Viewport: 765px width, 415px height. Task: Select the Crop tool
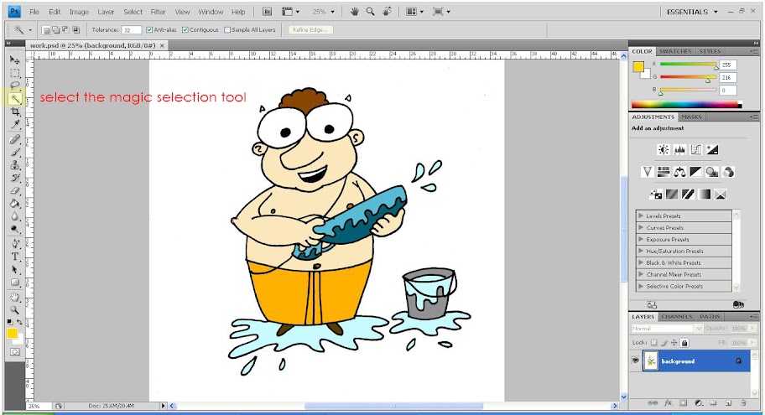pyautogui.click(x=14, y=112)
